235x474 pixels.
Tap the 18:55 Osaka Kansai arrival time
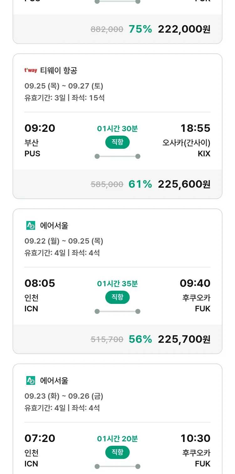pyautogui.click(x=195, y=128)
